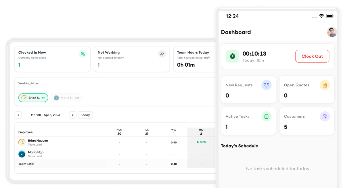The image size is (345, 188).
Task: Click the green clocked-in staff icon
Action: click(83, 54)
